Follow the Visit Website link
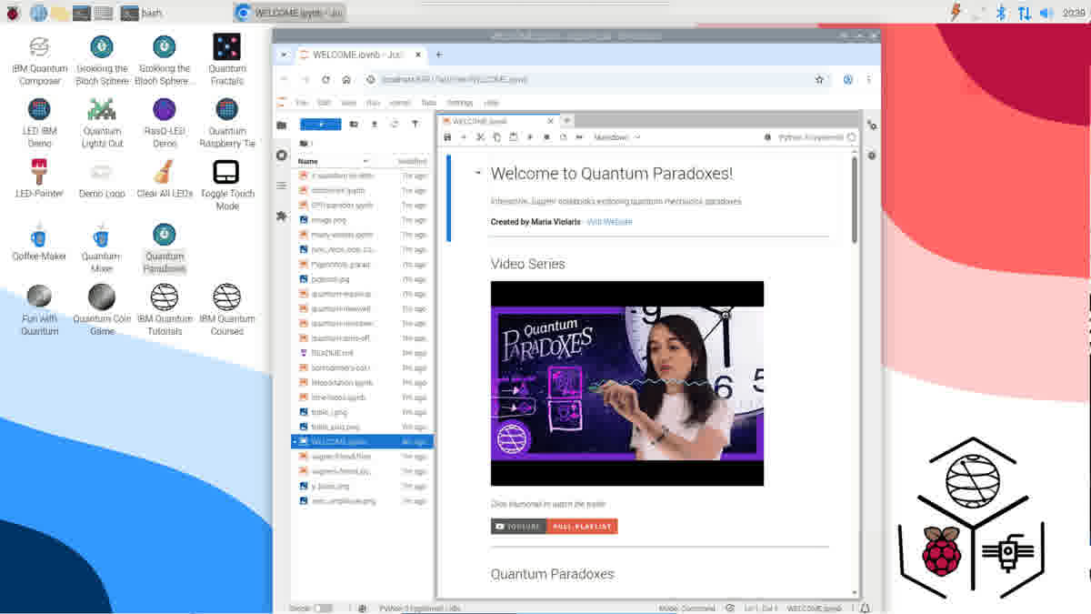 click(609, 222)
